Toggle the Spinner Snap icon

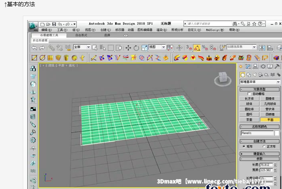pyautogui.click(x=213, y=48)
